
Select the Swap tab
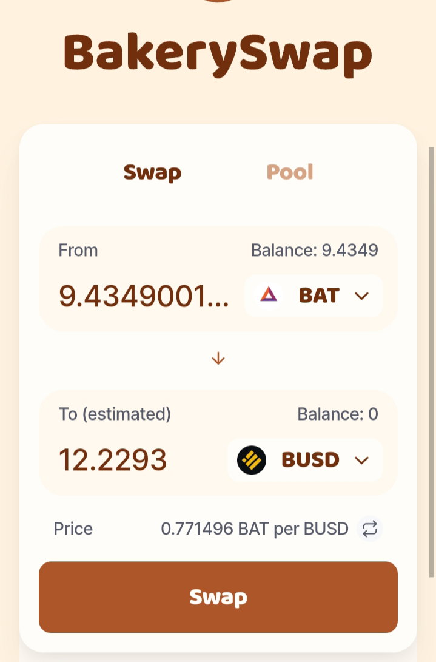tap(152, 172)
